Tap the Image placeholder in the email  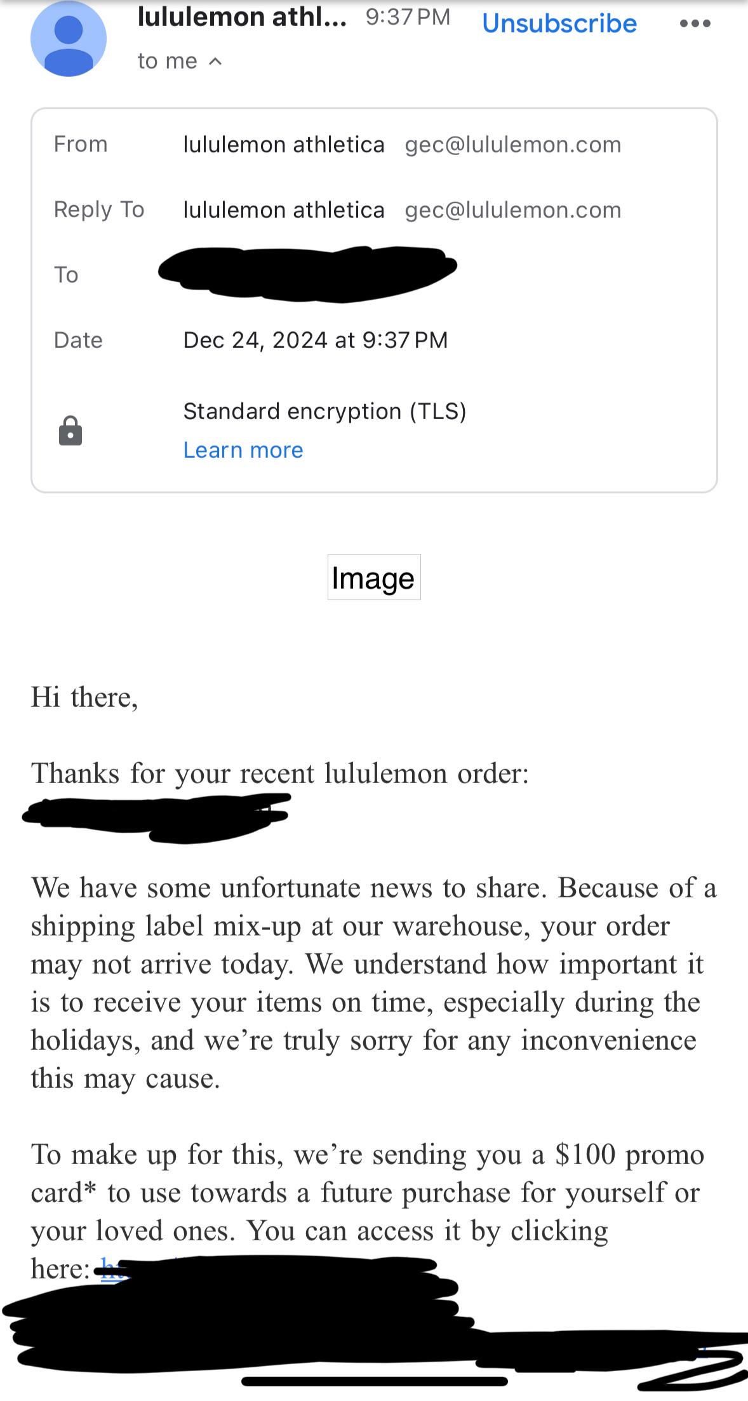pyautogui.click(x=374, y=577)
